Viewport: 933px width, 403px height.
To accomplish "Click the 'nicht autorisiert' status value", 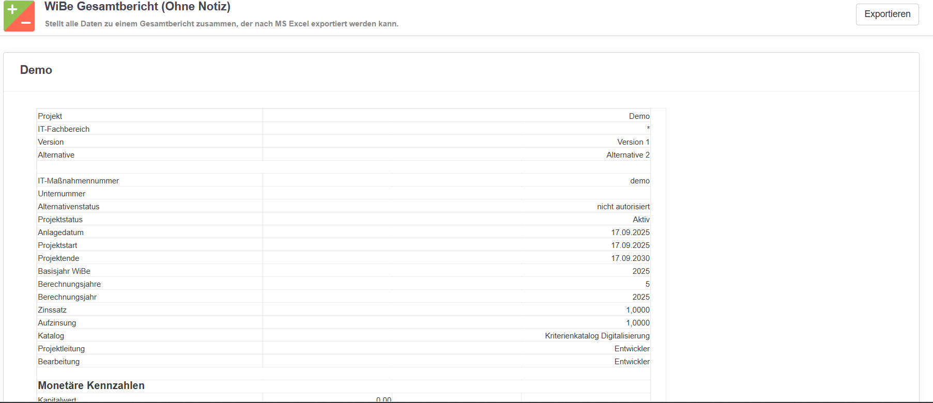I will [x=623, y=207].
